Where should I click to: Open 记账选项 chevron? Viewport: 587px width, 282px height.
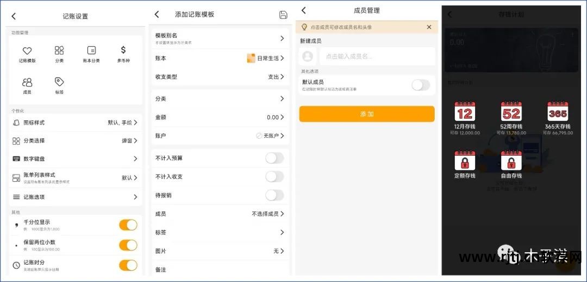135,197
